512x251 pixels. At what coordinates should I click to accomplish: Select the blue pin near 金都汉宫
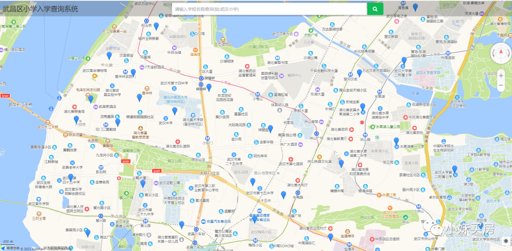pos(109,56)
